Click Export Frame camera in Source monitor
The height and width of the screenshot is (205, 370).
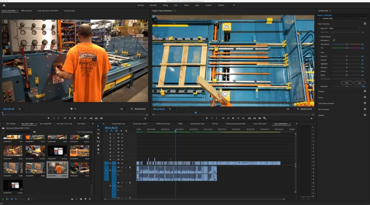(x=101, y=118)
